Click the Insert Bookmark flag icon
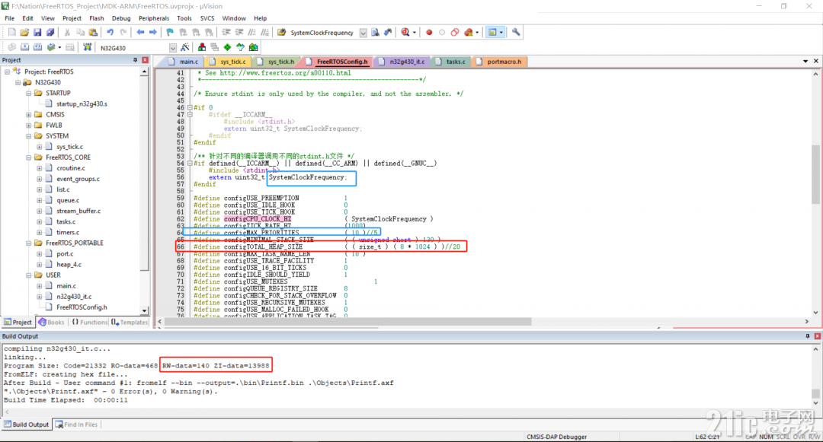 [x=169, y=33]
